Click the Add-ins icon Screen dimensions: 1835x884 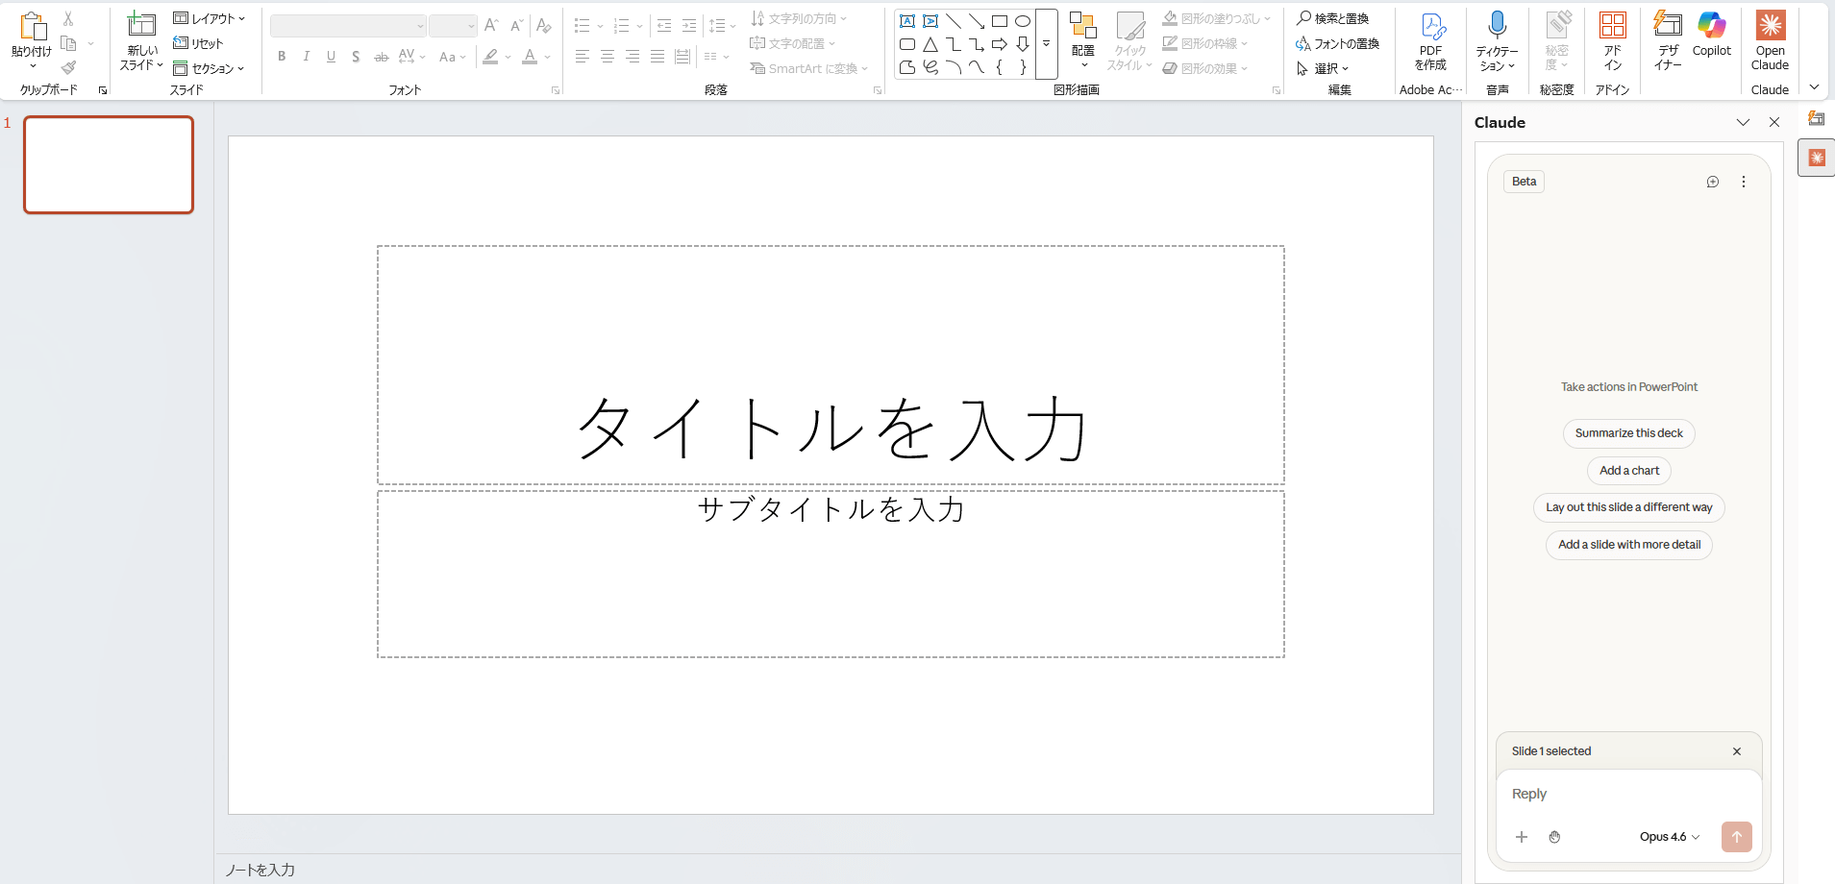click(x=1612, y=26)
